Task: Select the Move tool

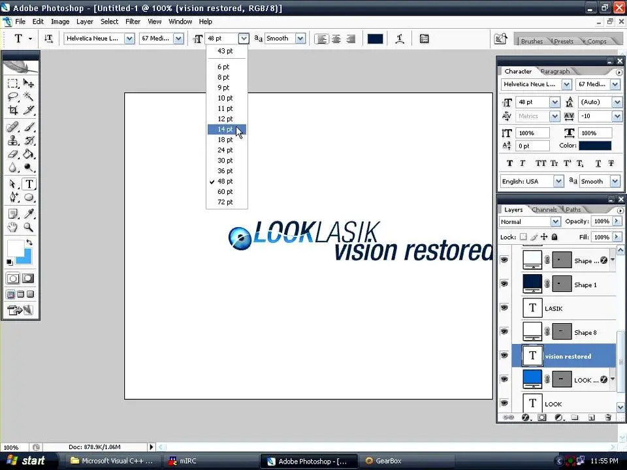Action: pos(28,83)
